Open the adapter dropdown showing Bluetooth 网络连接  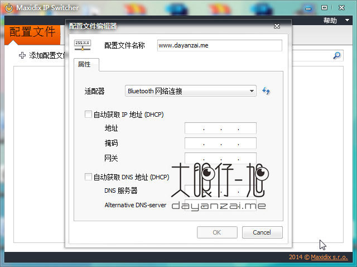click(191, 91)
